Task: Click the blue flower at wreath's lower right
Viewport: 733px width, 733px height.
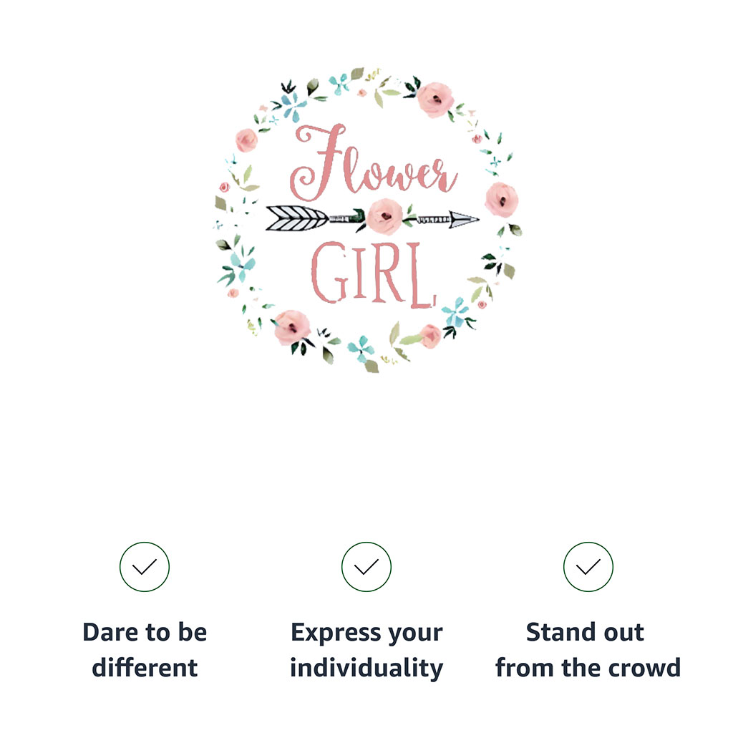Action: 455,312
